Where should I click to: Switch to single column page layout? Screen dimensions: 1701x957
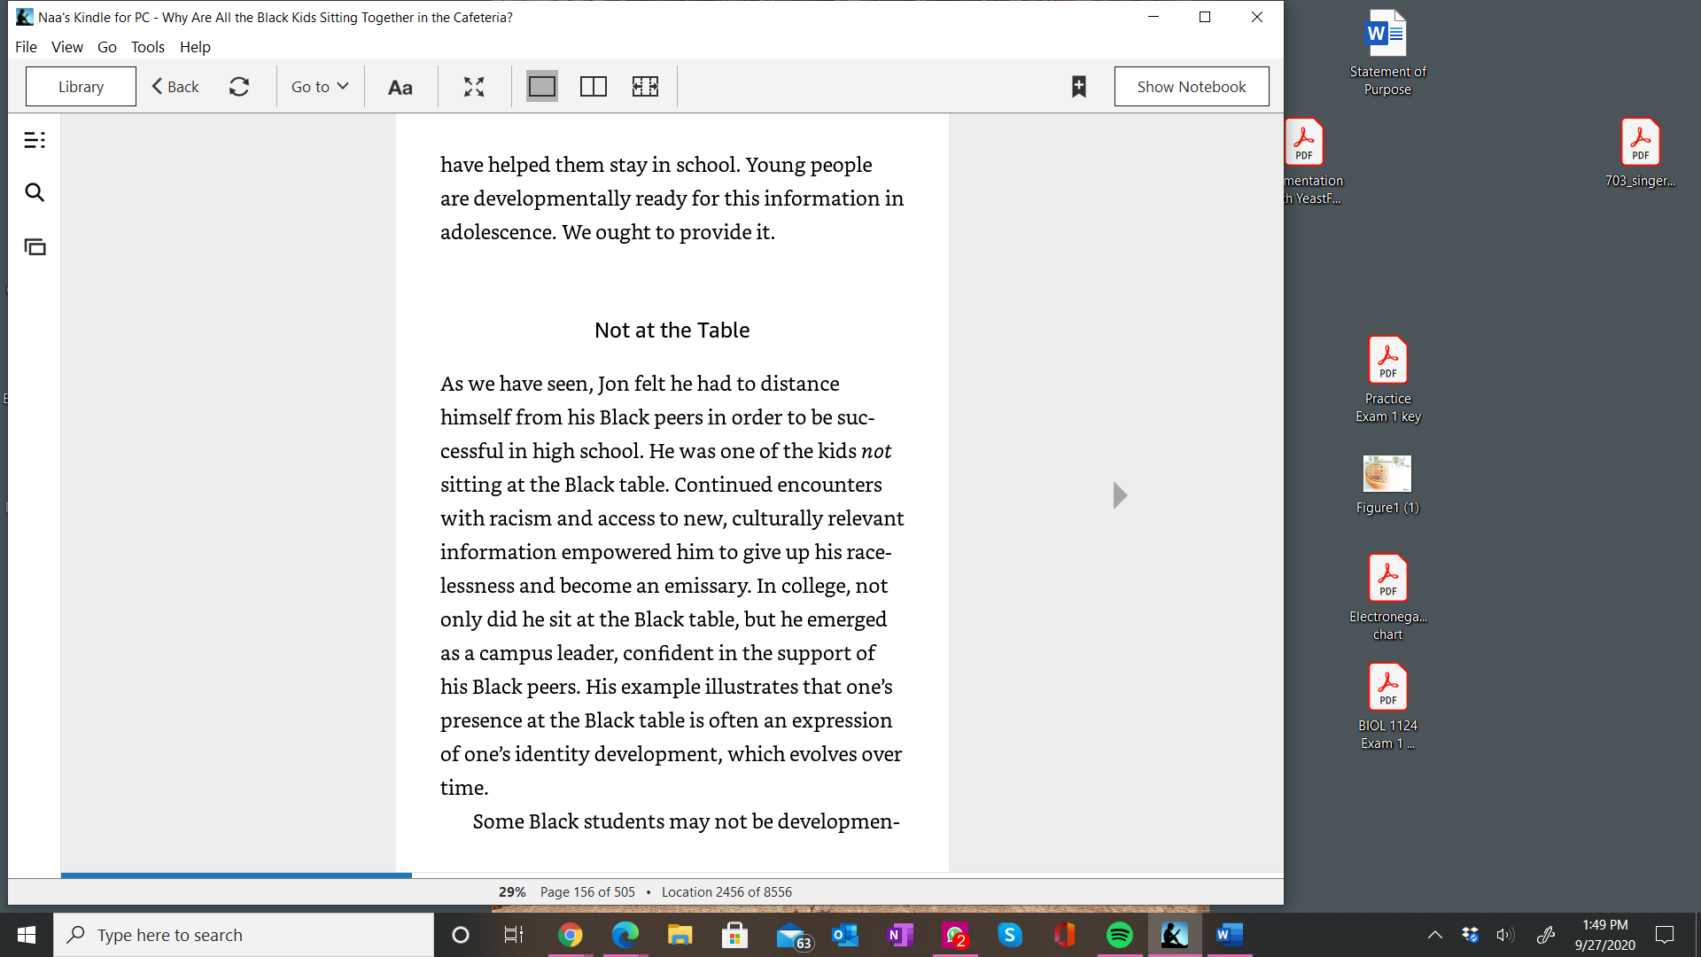(x=542, y=87)
